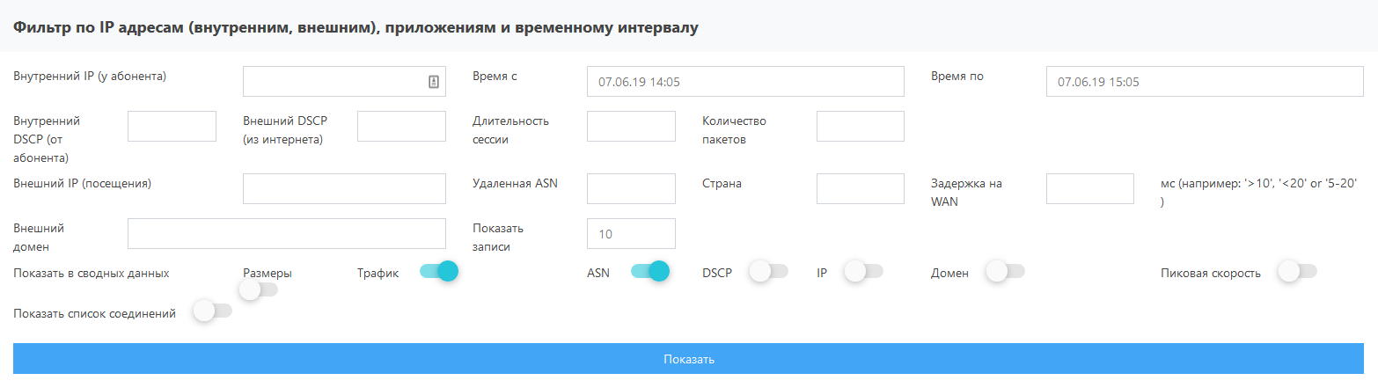Select the Задержка на WAN field
This screenshot has height=388, width=1378.
[1090, 189]
